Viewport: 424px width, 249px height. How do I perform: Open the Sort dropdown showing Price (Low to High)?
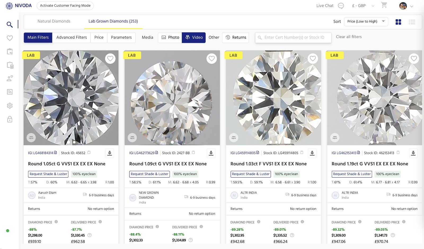point(366,21)
